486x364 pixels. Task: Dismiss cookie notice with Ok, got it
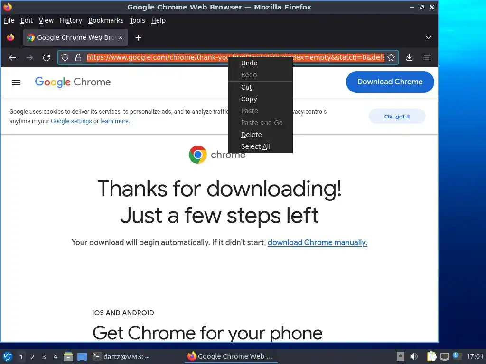click(397, 117)
